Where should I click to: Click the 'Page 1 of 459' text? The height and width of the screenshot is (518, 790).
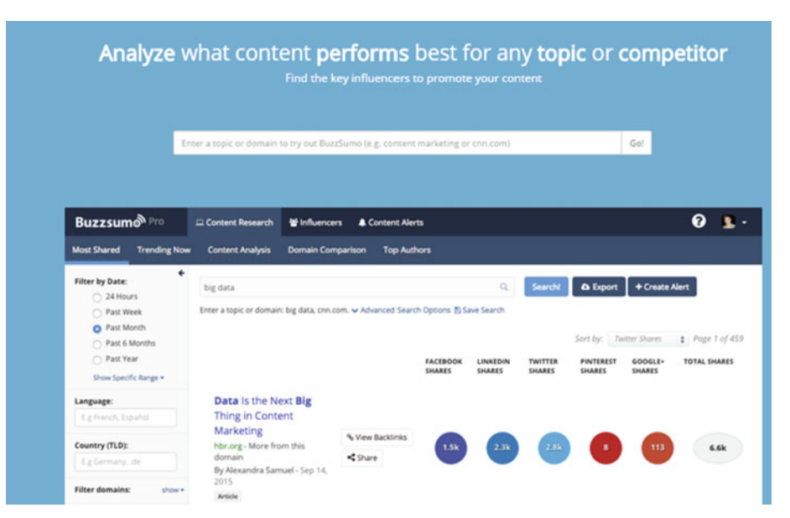(x=718, y=339)
